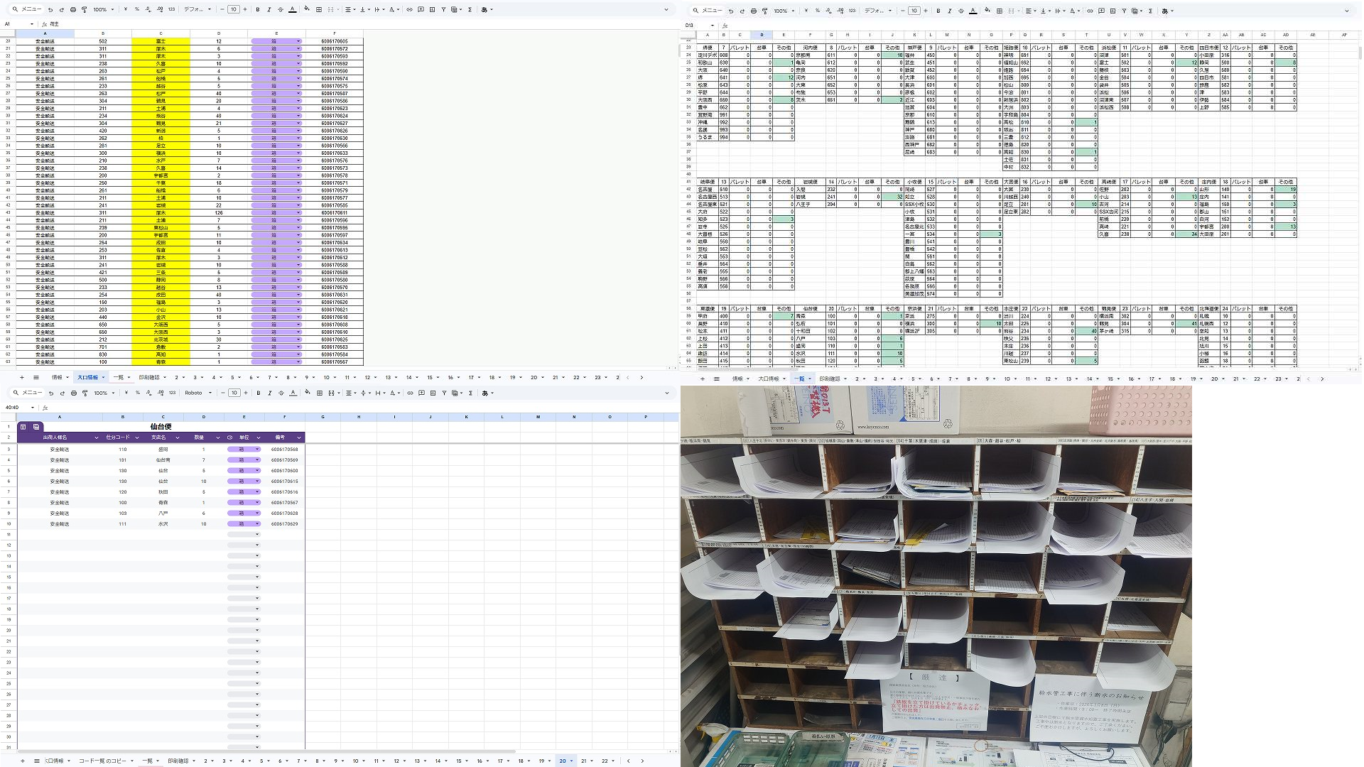
Task: Click Bold in the Roboto-font sheet toolbar
Action: click(x=259, y=393)
